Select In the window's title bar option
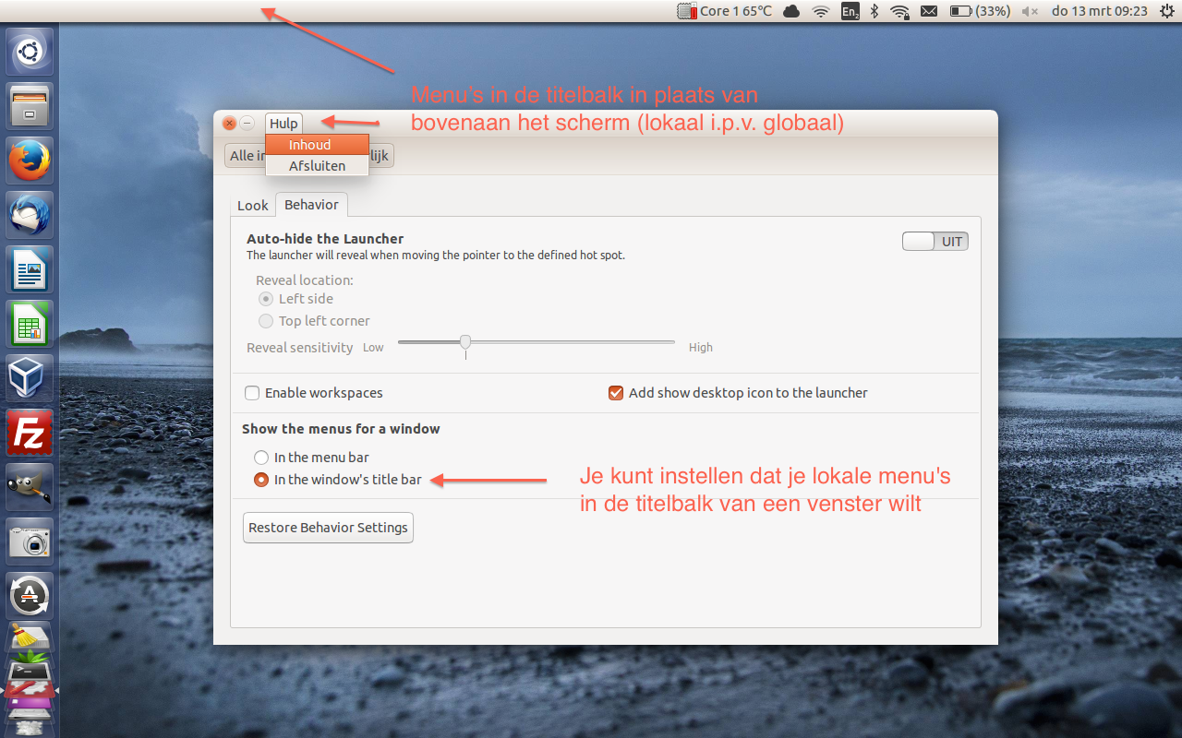 (261, 480)
